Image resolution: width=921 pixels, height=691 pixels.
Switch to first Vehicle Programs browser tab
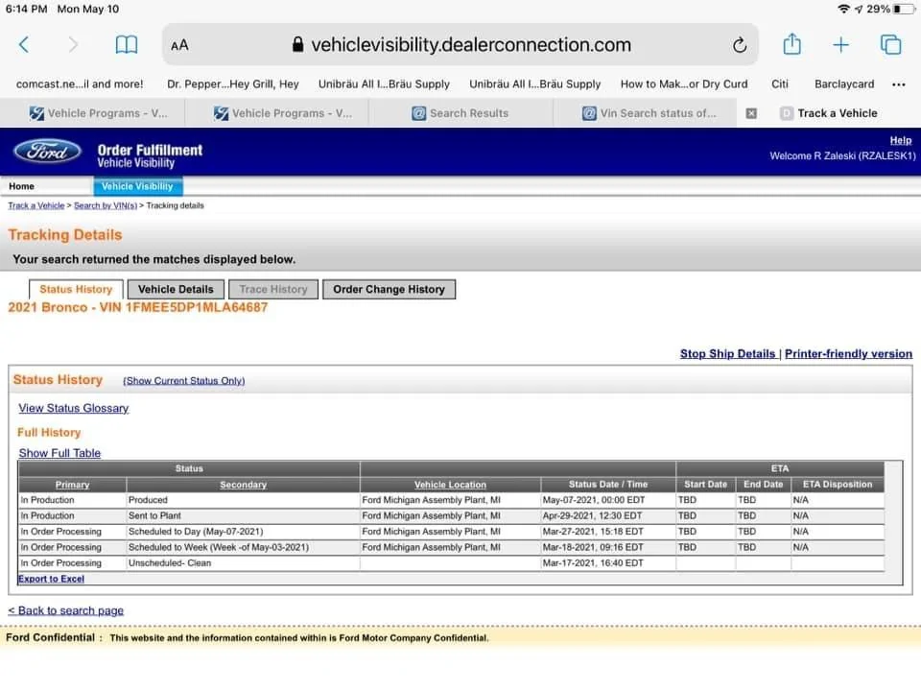(x=92, y=113)
